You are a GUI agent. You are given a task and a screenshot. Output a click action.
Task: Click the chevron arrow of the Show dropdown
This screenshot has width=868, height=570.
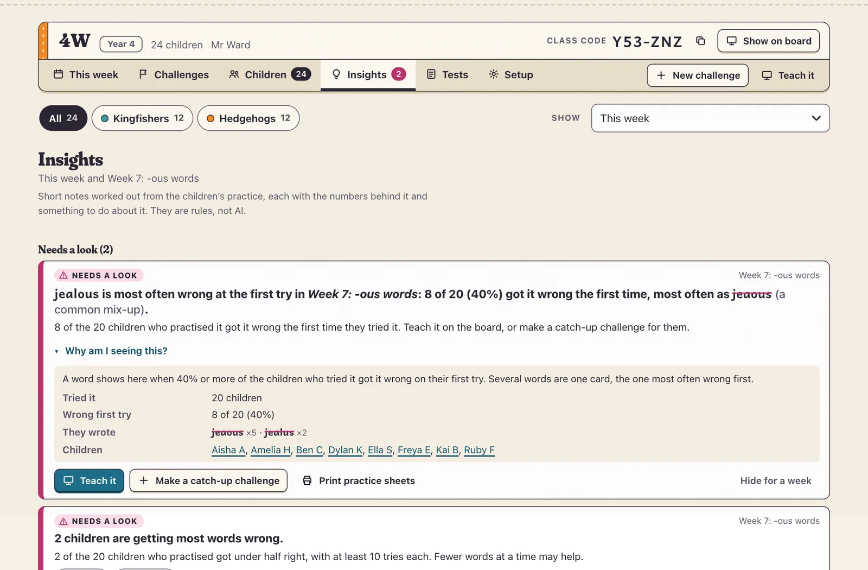816,118
